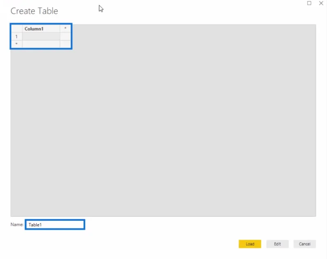Viewport: 327px width, 259px height.
Task: Add a new column via asterisk header
Action: (65, 29)
